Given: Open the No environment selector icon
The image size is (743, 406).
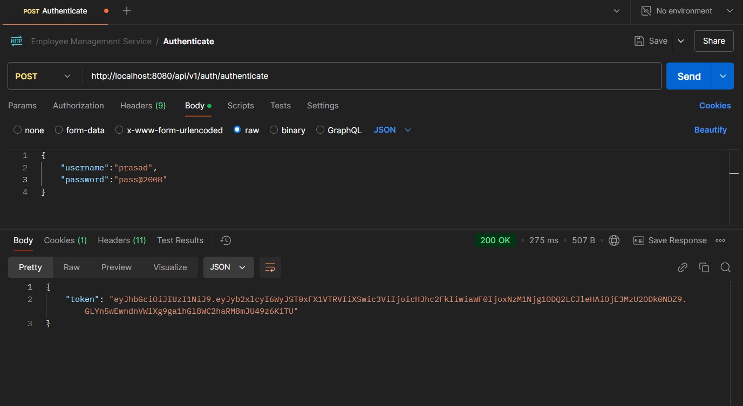Looking at the screenshot, I should pos(646,11).
